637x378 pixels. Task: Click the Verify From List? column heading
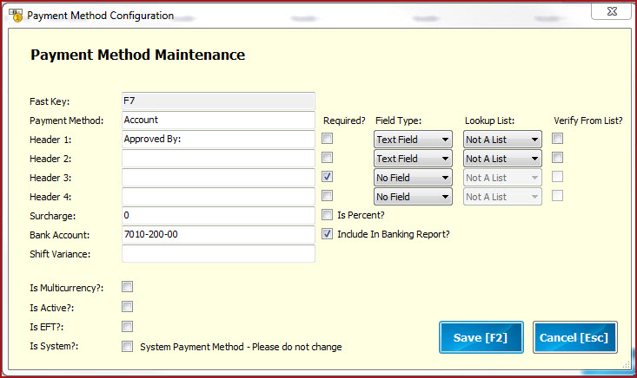(587, 121)
